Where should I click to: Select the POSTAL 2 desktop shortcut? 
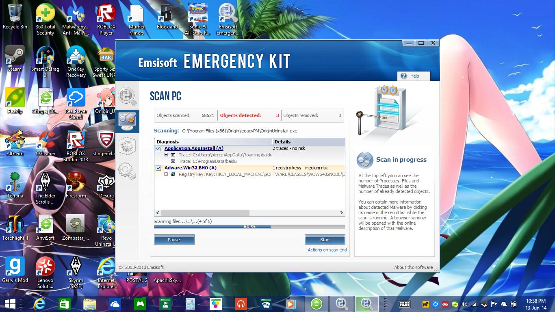pos(137,280)
